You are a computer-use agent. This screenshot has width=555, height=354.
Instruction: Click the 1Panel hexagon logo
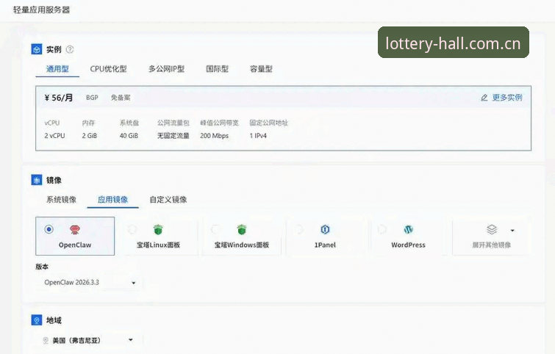pos(325,230)
